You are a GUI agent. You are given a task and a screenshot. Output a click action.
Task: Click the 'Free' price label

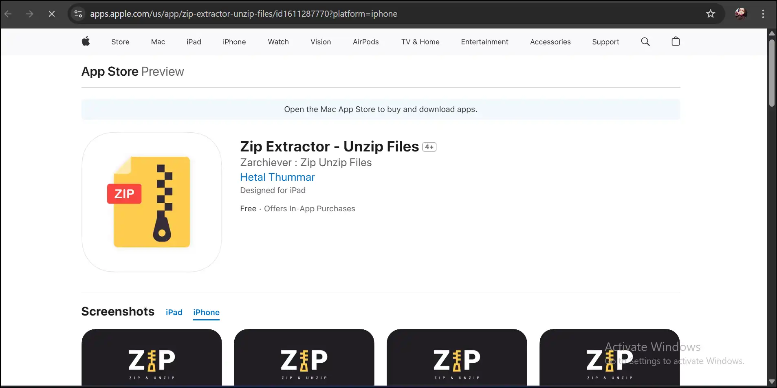click(248, 208)
